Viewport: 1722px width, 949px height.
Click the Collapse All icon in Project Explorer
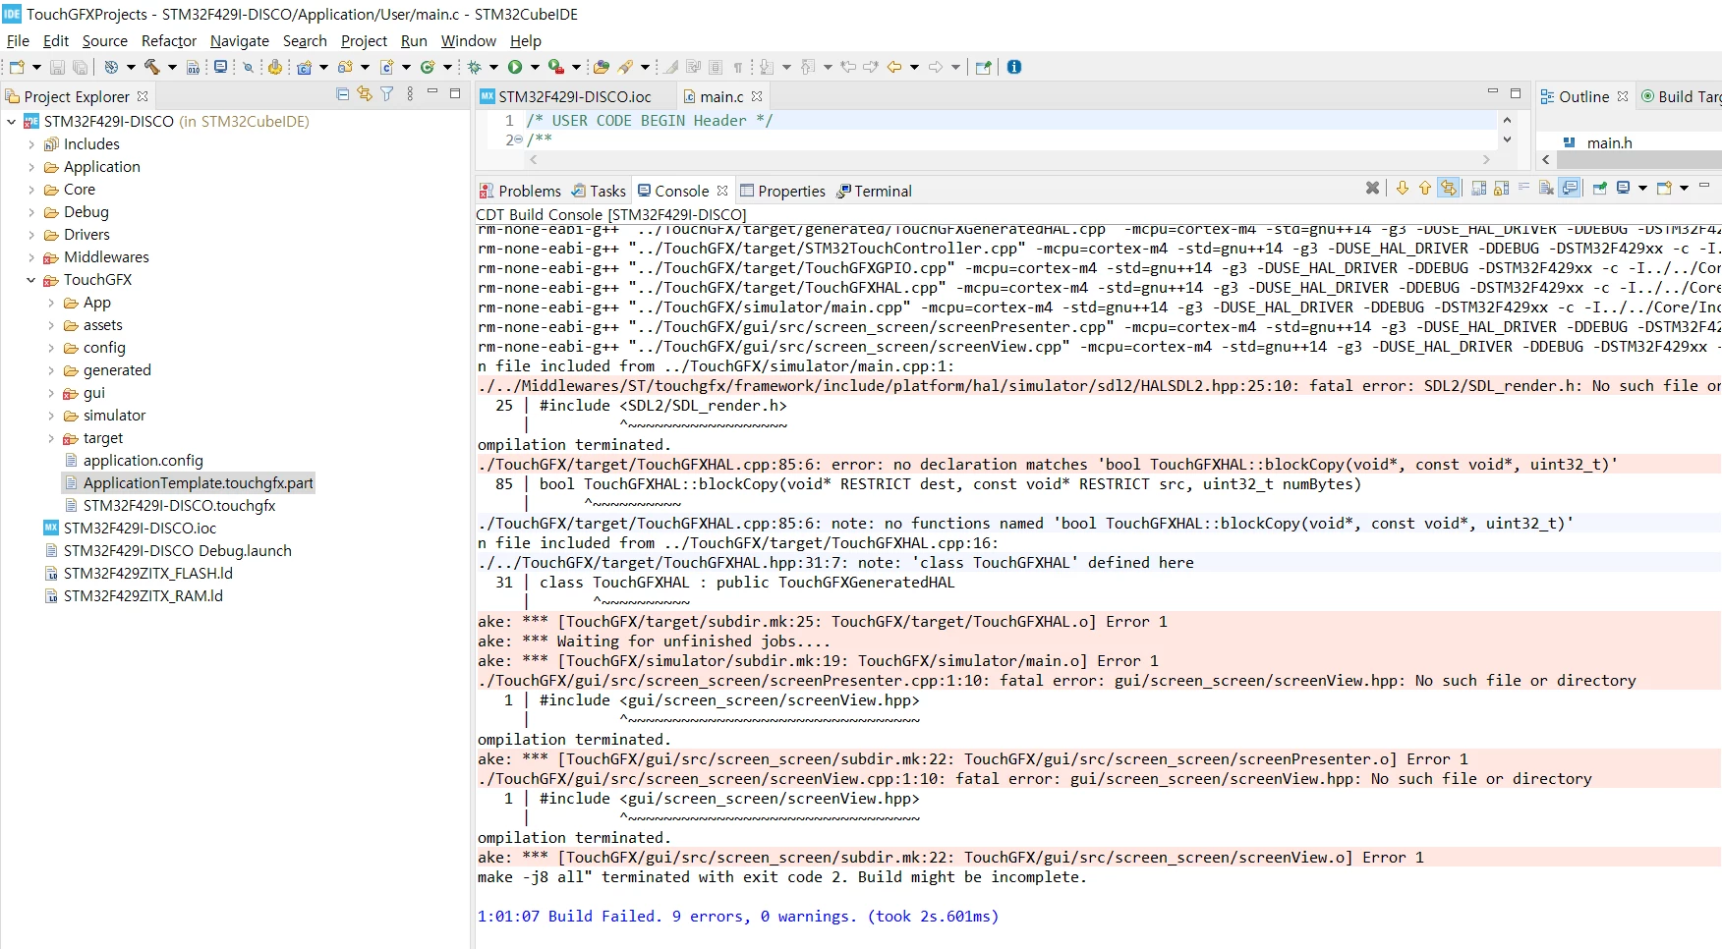click(342, 94)
